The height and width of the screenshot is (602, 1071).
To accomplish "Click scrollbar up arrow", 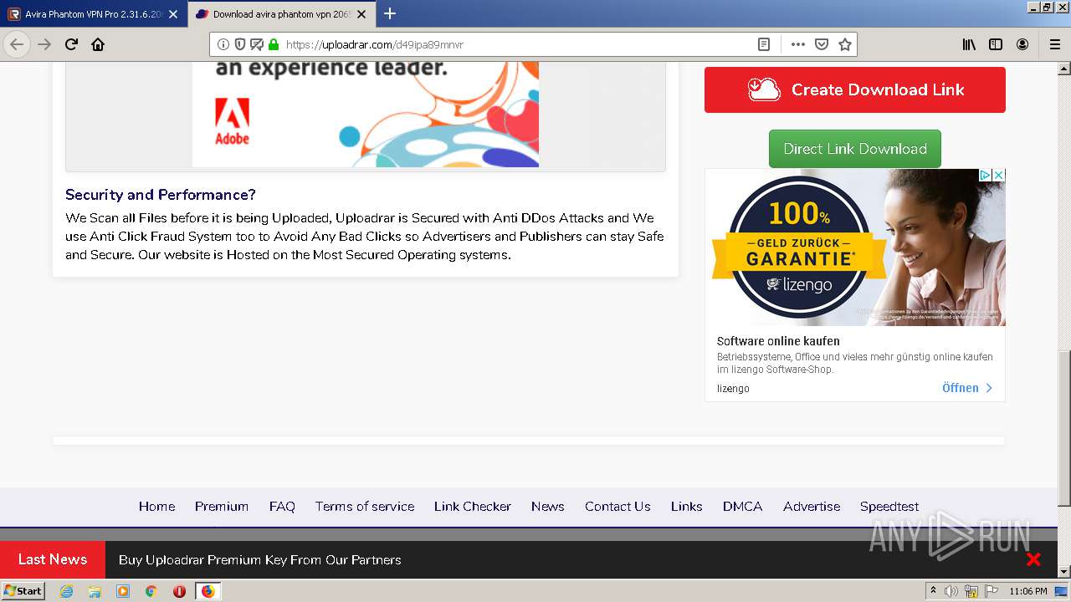I will click(1064, 69).
